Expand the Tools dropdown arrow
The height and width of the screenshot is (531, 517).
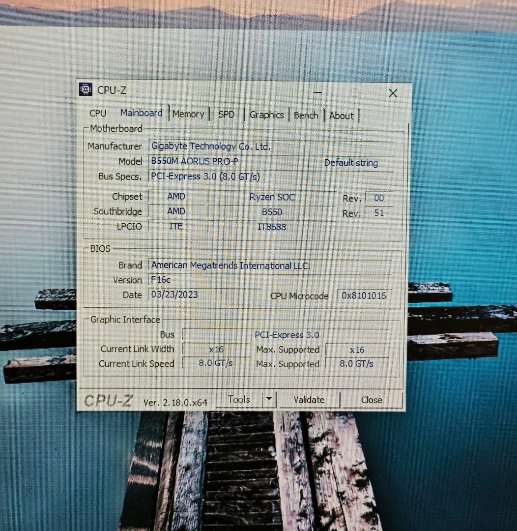pos(269,400)
